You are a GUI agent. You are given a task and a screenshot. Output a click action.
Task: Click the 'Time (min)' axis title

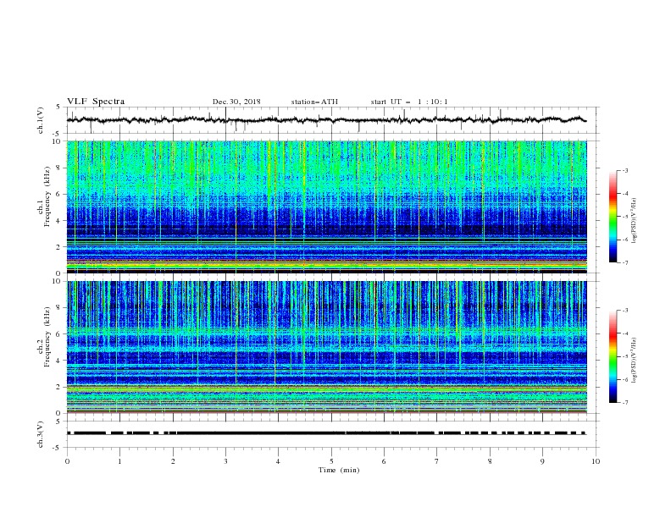339,470
